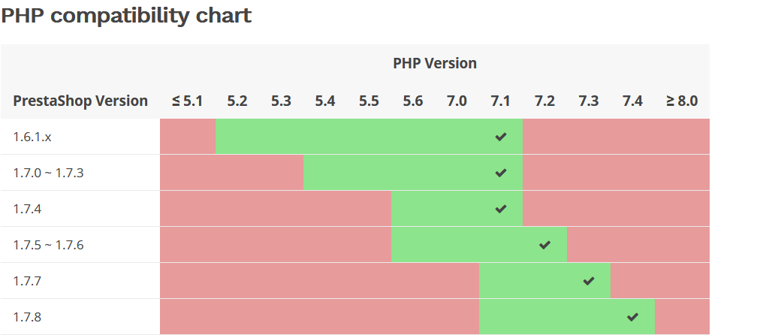This screenshot has width=766, height=335.
Task: Click the checkmark in the 1.7.0 ~ 1.7.3 row
Action: click(501, 173)
